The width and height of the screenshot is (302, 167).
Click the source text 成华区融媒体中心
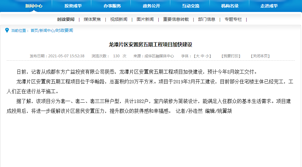159,56
